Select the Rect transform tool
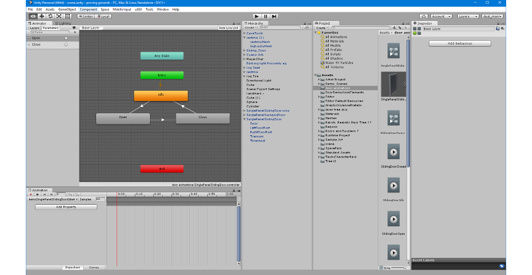The height and width of the screenshot is (275, 532). click(x=68, y=16)
